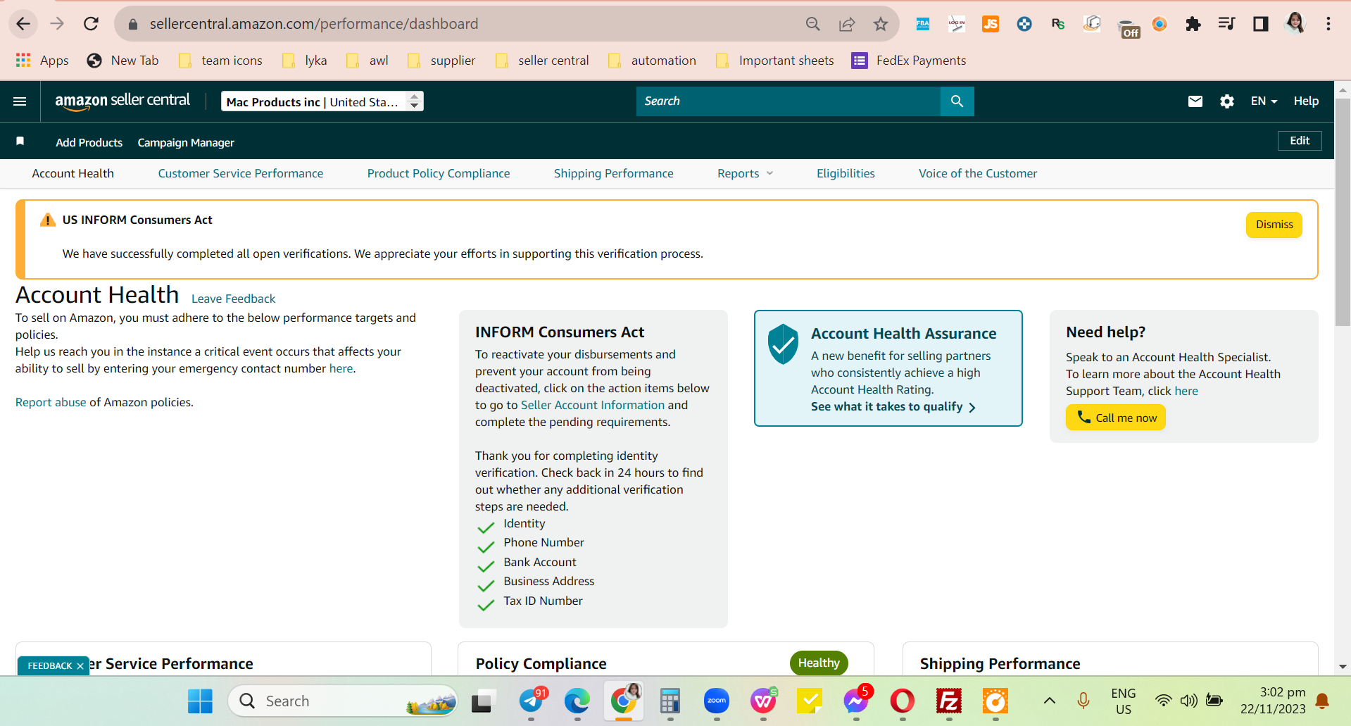Open the Chrome extensions puzzle icon
This screenshot has height=726, width=1351.
click(1193, 24)
